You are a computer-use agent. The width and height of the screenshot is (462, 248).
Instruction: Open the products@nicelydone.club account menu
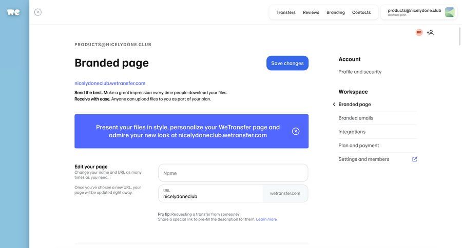point(414,12)
